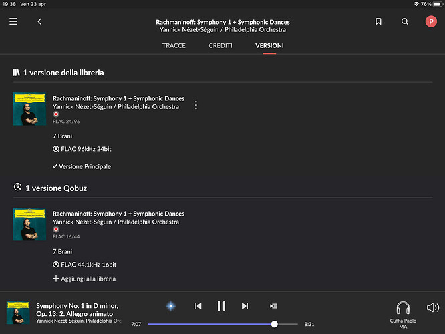
Task: Click elapsed time 7:07
Action: click(x=136, y=324)
